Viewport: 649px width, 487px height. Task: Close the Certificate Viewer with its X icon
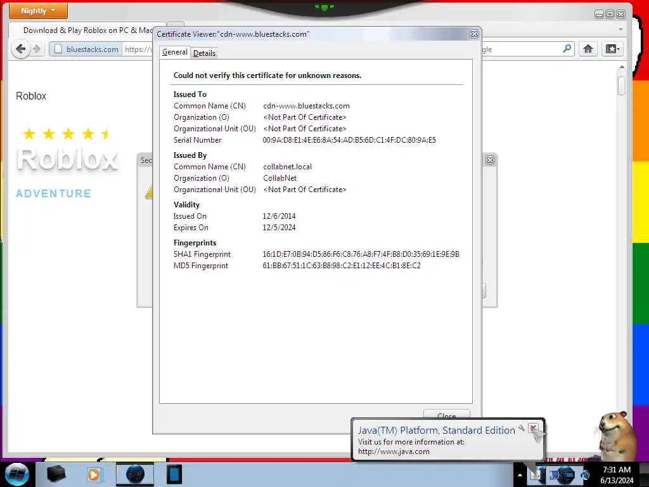474,34
